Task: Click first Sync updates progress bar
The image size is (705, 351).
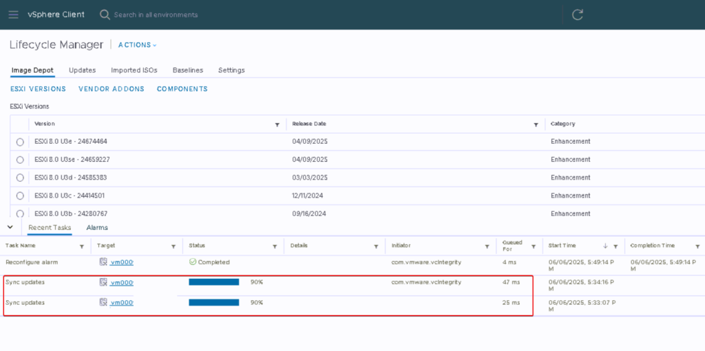Action: pyautogui.click(x=214, y=282)
